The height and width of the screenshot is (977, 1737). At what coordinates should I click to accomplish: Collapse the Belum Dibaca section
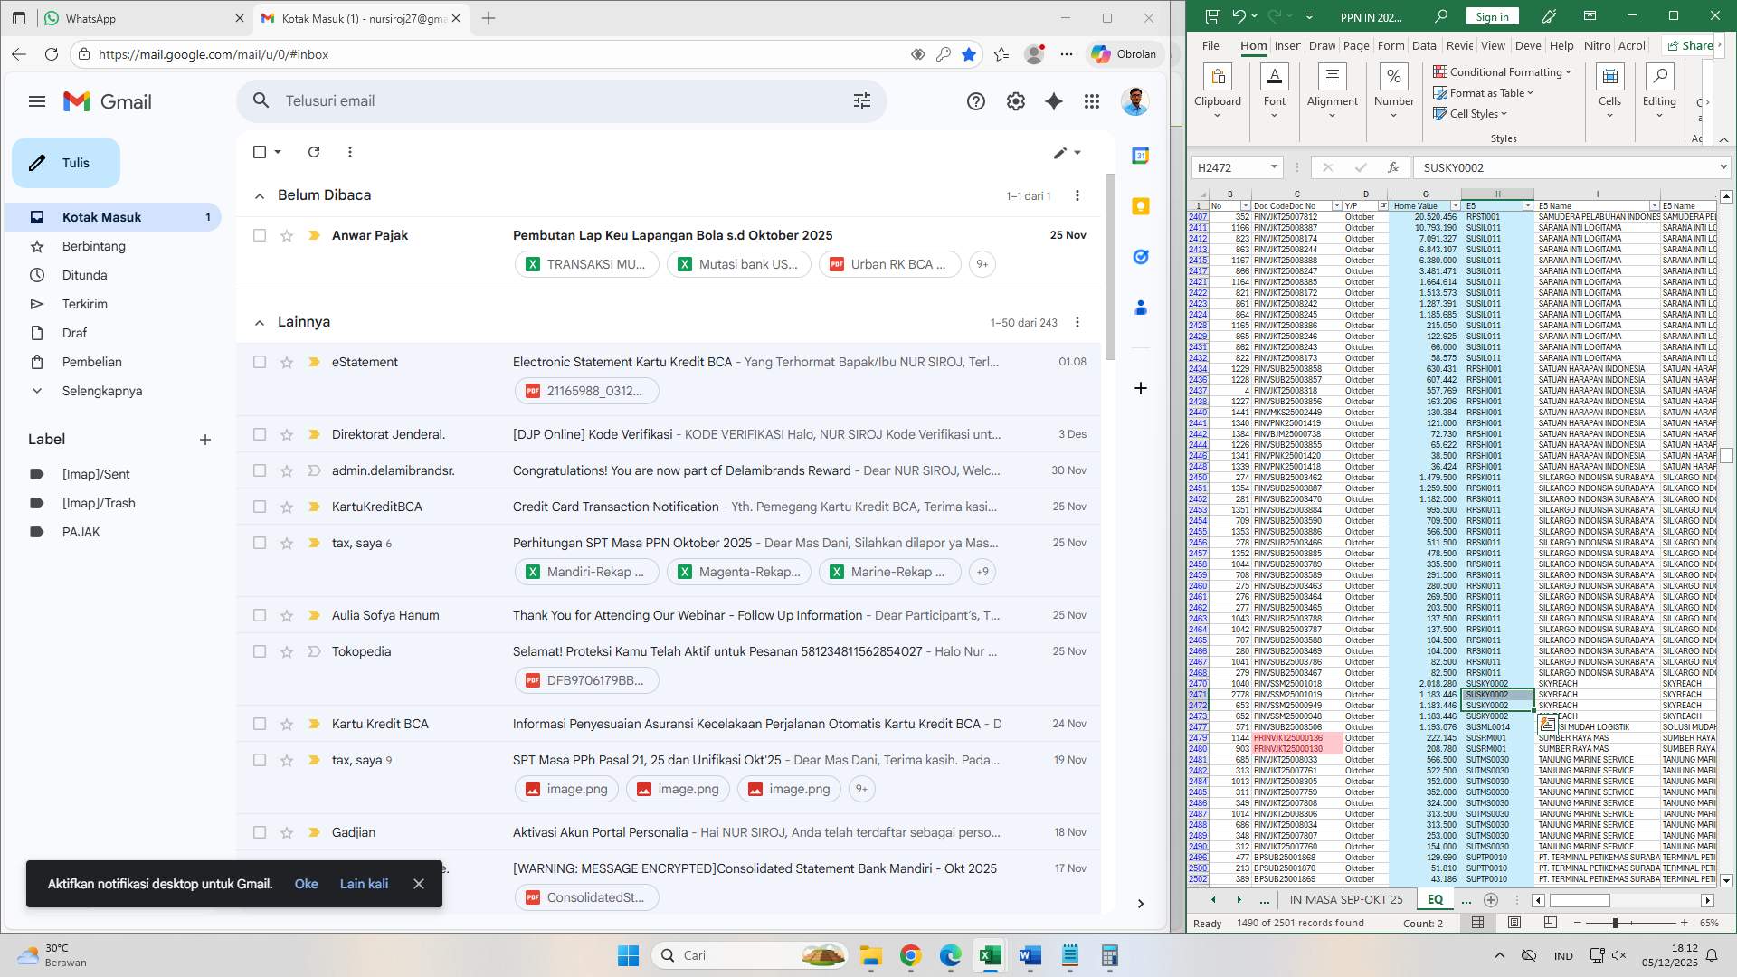pyautogui.click(x=259, y=194)
